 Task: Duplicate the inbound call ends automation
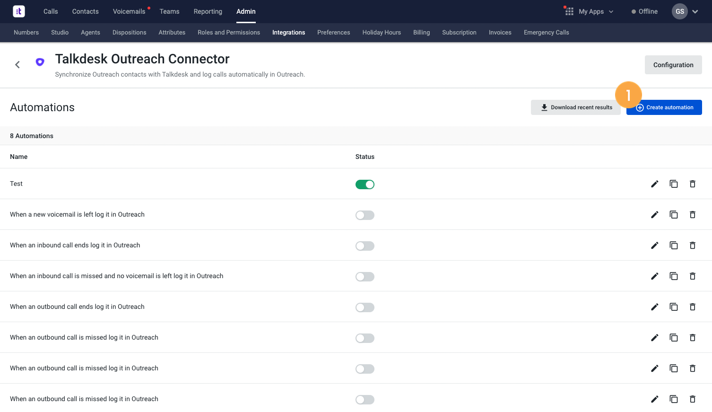[674, 245]
